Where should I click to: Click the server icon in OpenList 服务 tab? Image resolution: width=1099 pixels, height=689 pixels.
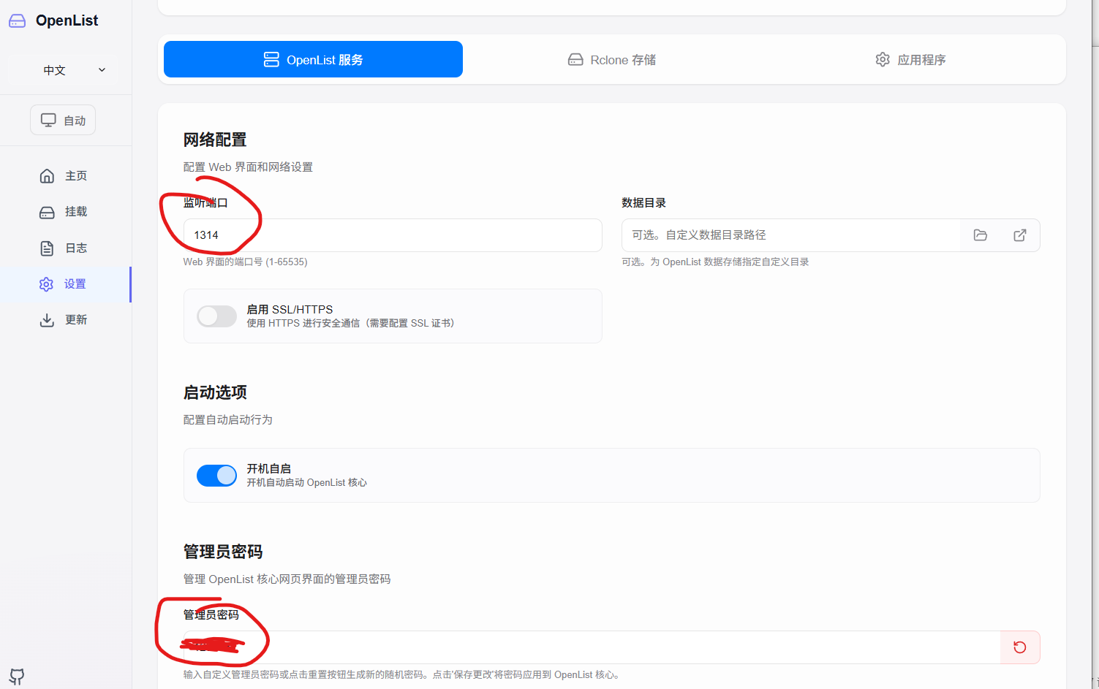[x=271, y=60]
